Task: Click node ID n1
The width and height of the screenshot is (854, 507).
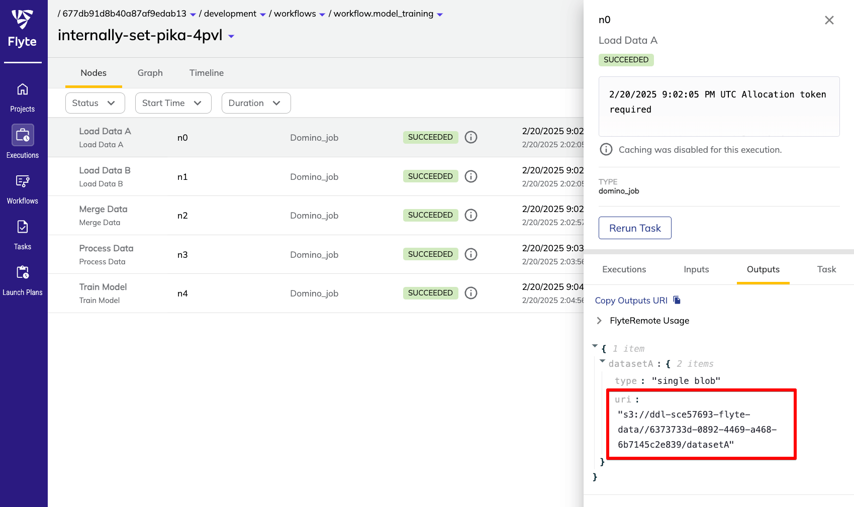Action: pos(182,177)
